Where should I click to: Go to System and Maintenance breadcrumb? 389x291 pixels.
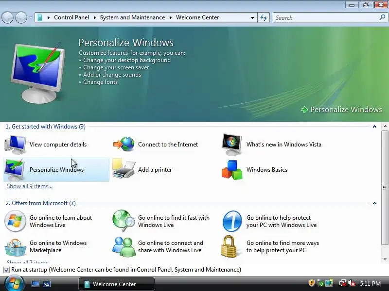(132, 17)
